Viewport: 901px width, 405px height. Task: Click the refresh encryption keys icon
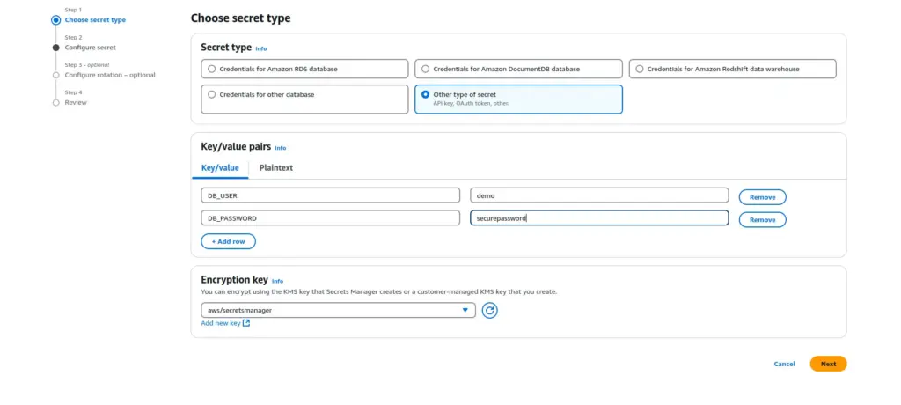pyautogui.click(x=489, y=310)
